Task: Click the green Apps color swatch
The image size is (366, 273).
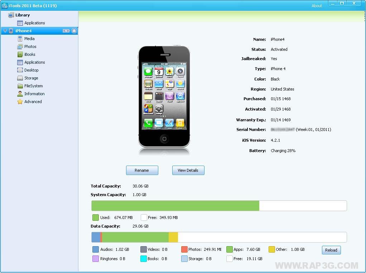Action: tap(230, 249)
